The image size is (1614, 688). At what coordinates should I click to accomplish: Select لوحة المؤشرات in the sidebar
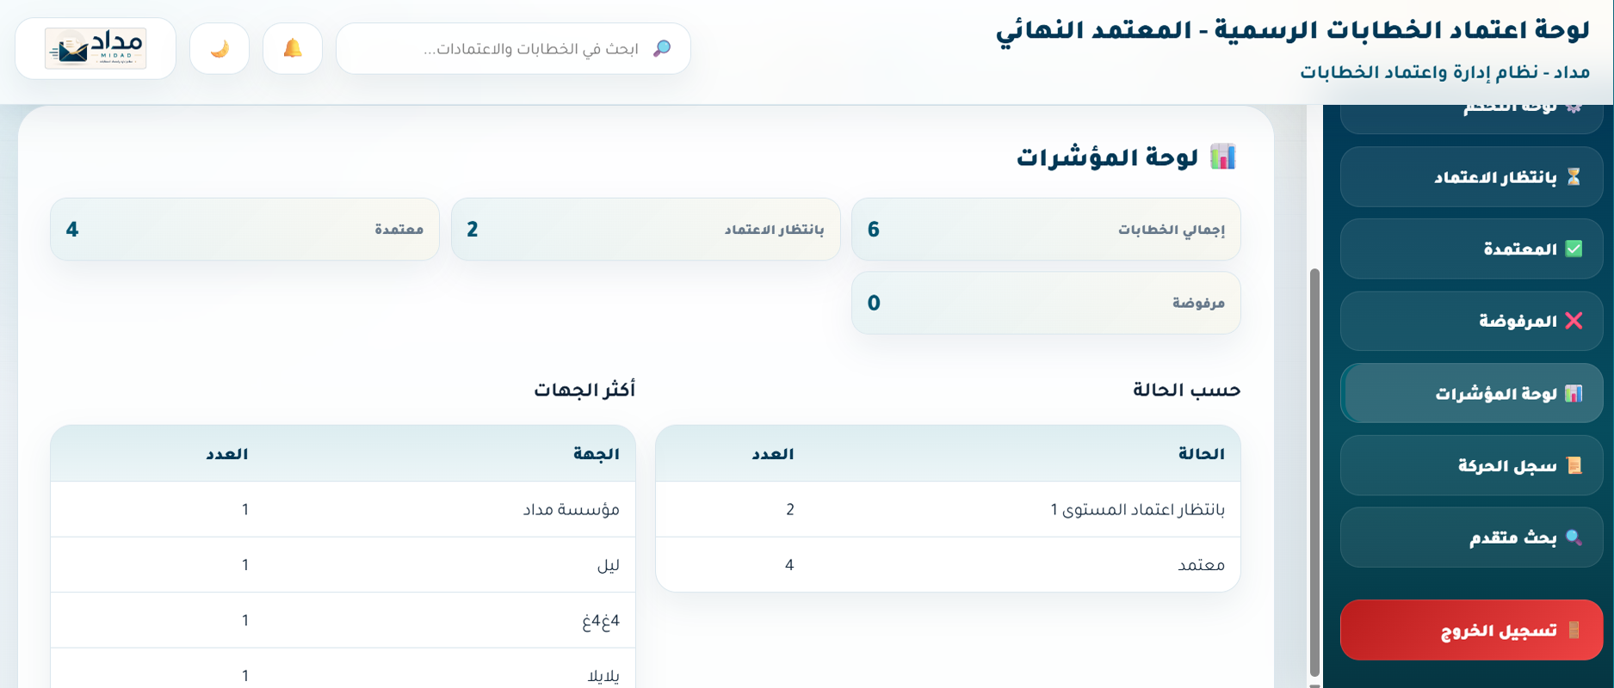(x=1471, y=393)
